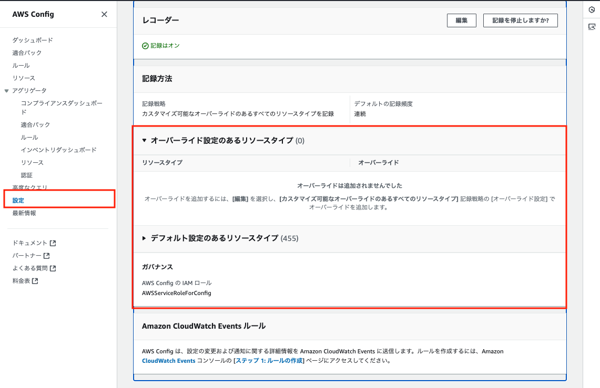Select 設定 in the sidebar
Image resolution: width=600 pixels, height=388 pixels.
point(18,200)
